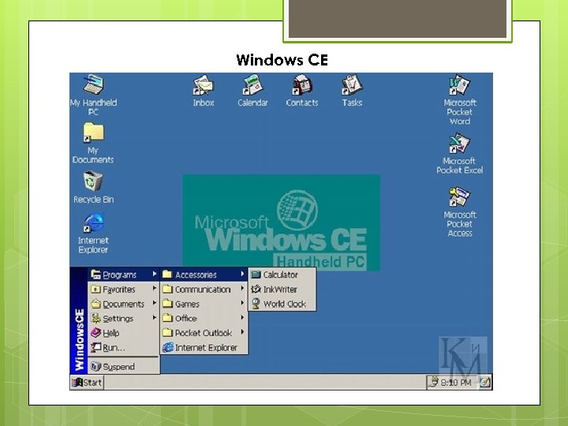
Task: Click the 9:10 PM clock in tray
Action: pyautogui.click(x=456, y=383)
